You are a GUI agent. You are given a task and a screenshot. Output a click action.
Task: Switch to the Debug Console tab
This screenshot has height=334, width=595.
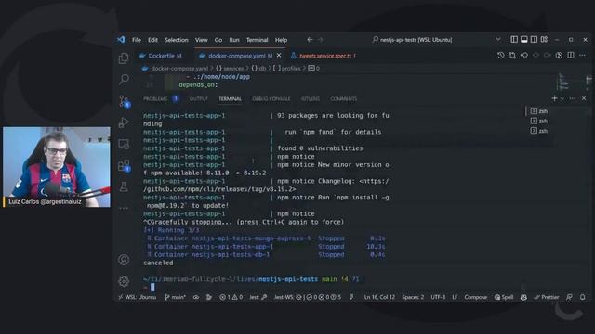pos(271,99)
